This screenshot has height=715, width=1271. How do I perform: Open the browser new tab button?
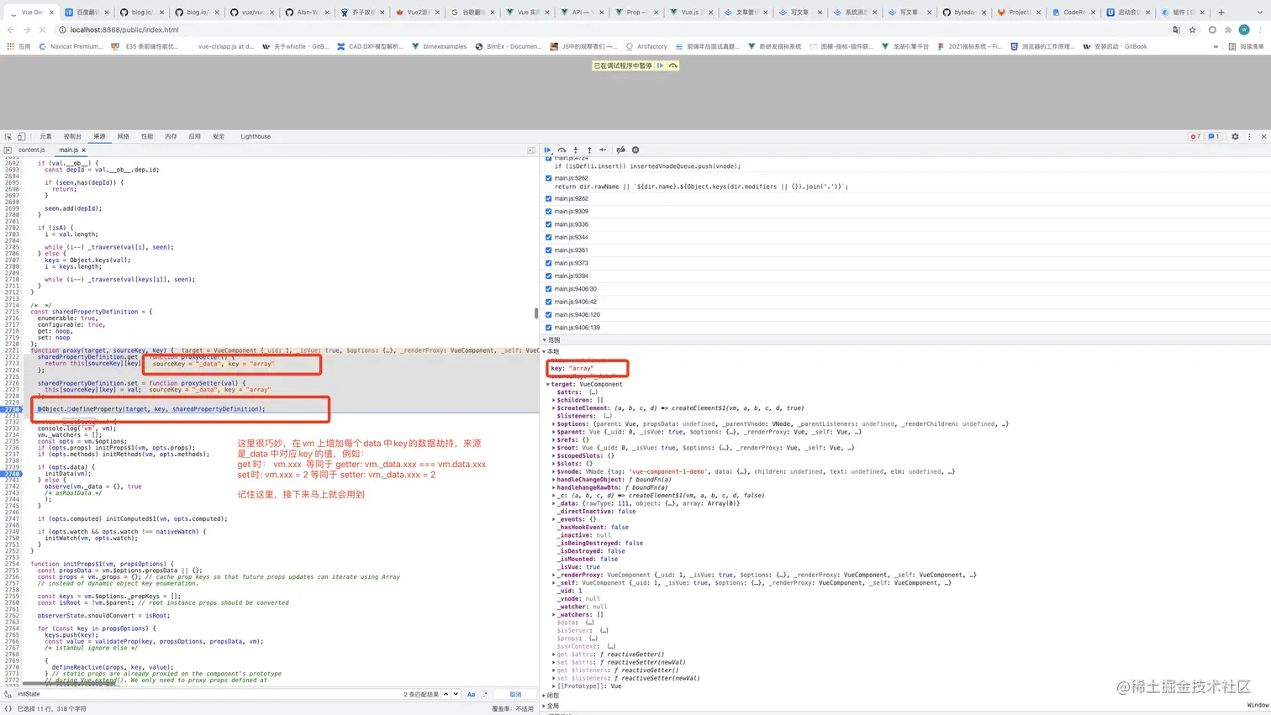pyautogui.click(x=1221, y=13)
